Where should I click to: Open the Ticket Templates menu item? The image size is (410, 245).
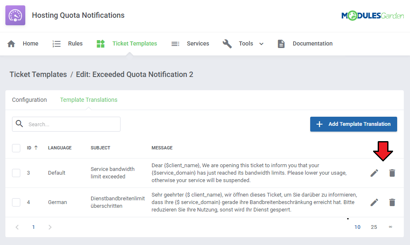pos(135,43)
